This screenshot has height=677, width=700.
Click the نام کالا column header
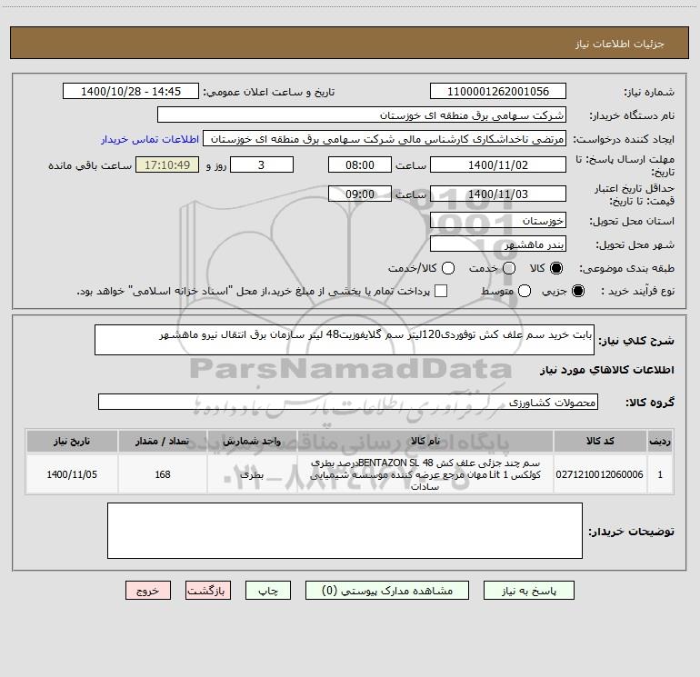click(425, 441)
